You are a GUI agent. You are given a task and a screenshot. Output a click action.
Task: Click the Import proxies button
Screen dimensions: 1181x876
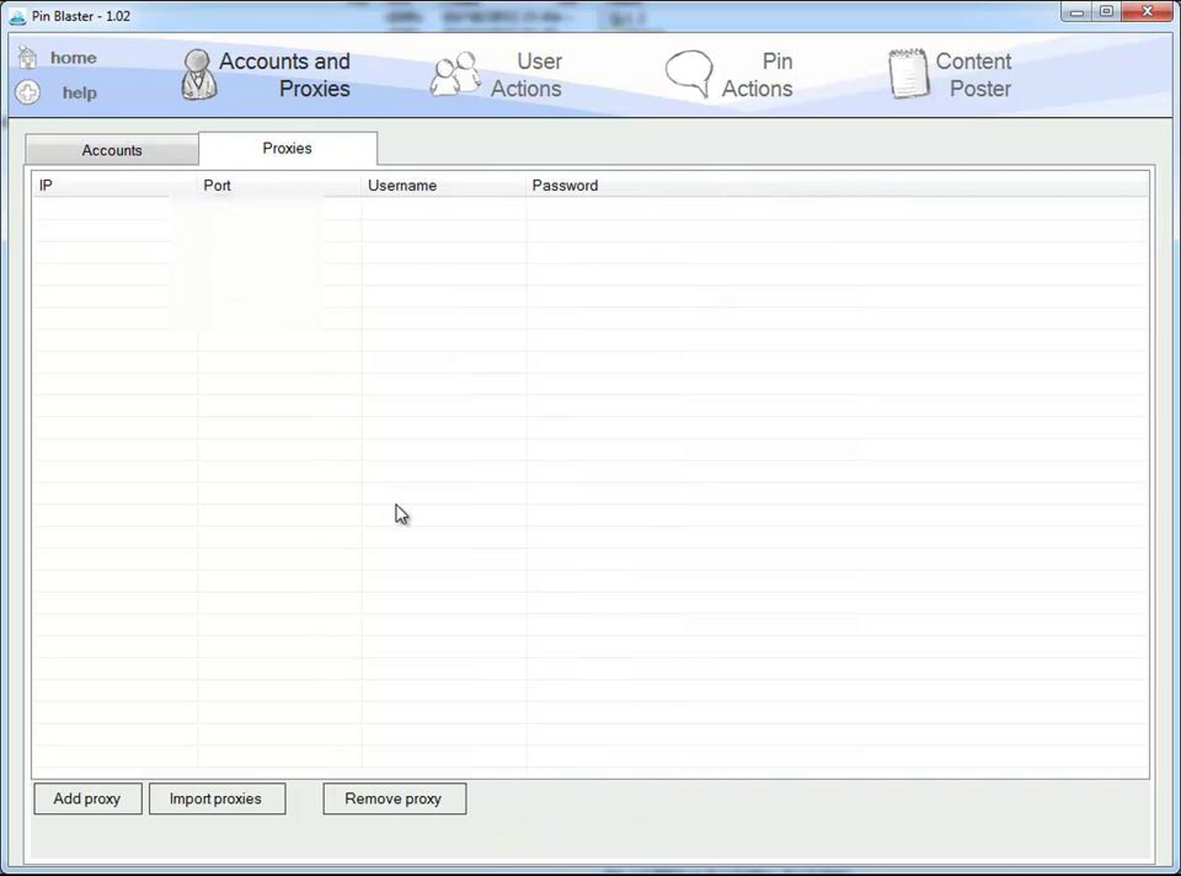(216, 799)
